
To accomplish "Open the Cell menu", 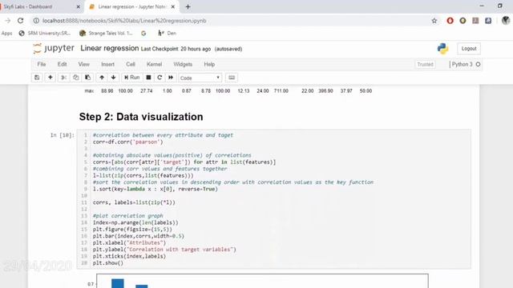I will 131,64.
